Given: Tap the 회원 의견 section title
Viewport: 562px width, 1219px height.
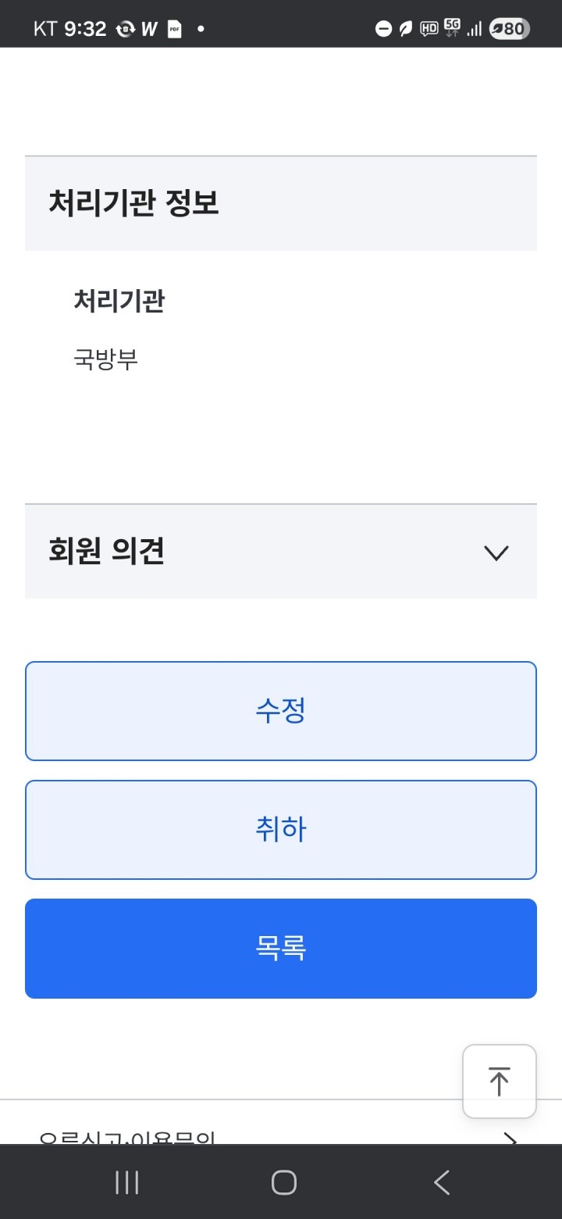Looking at the screenshot, I should pos(106,552).
